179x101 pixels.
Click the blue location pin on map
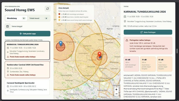pyautogui.click(x=61, y=44)
